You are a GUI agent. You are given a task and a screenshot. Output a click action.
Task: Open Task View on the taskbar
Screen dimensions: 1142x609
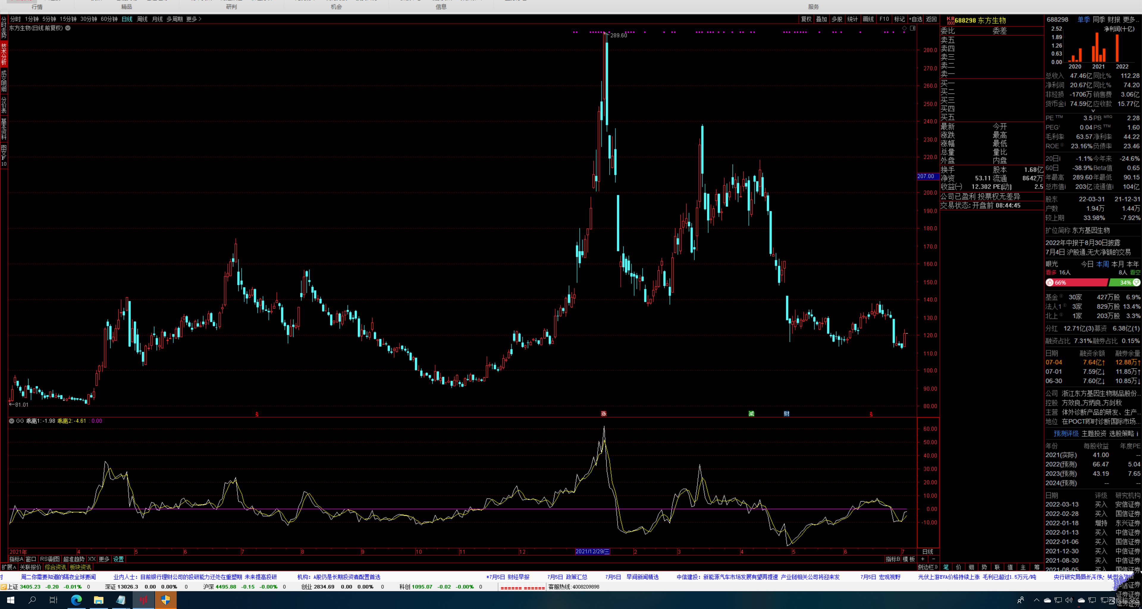pos(54,600)
